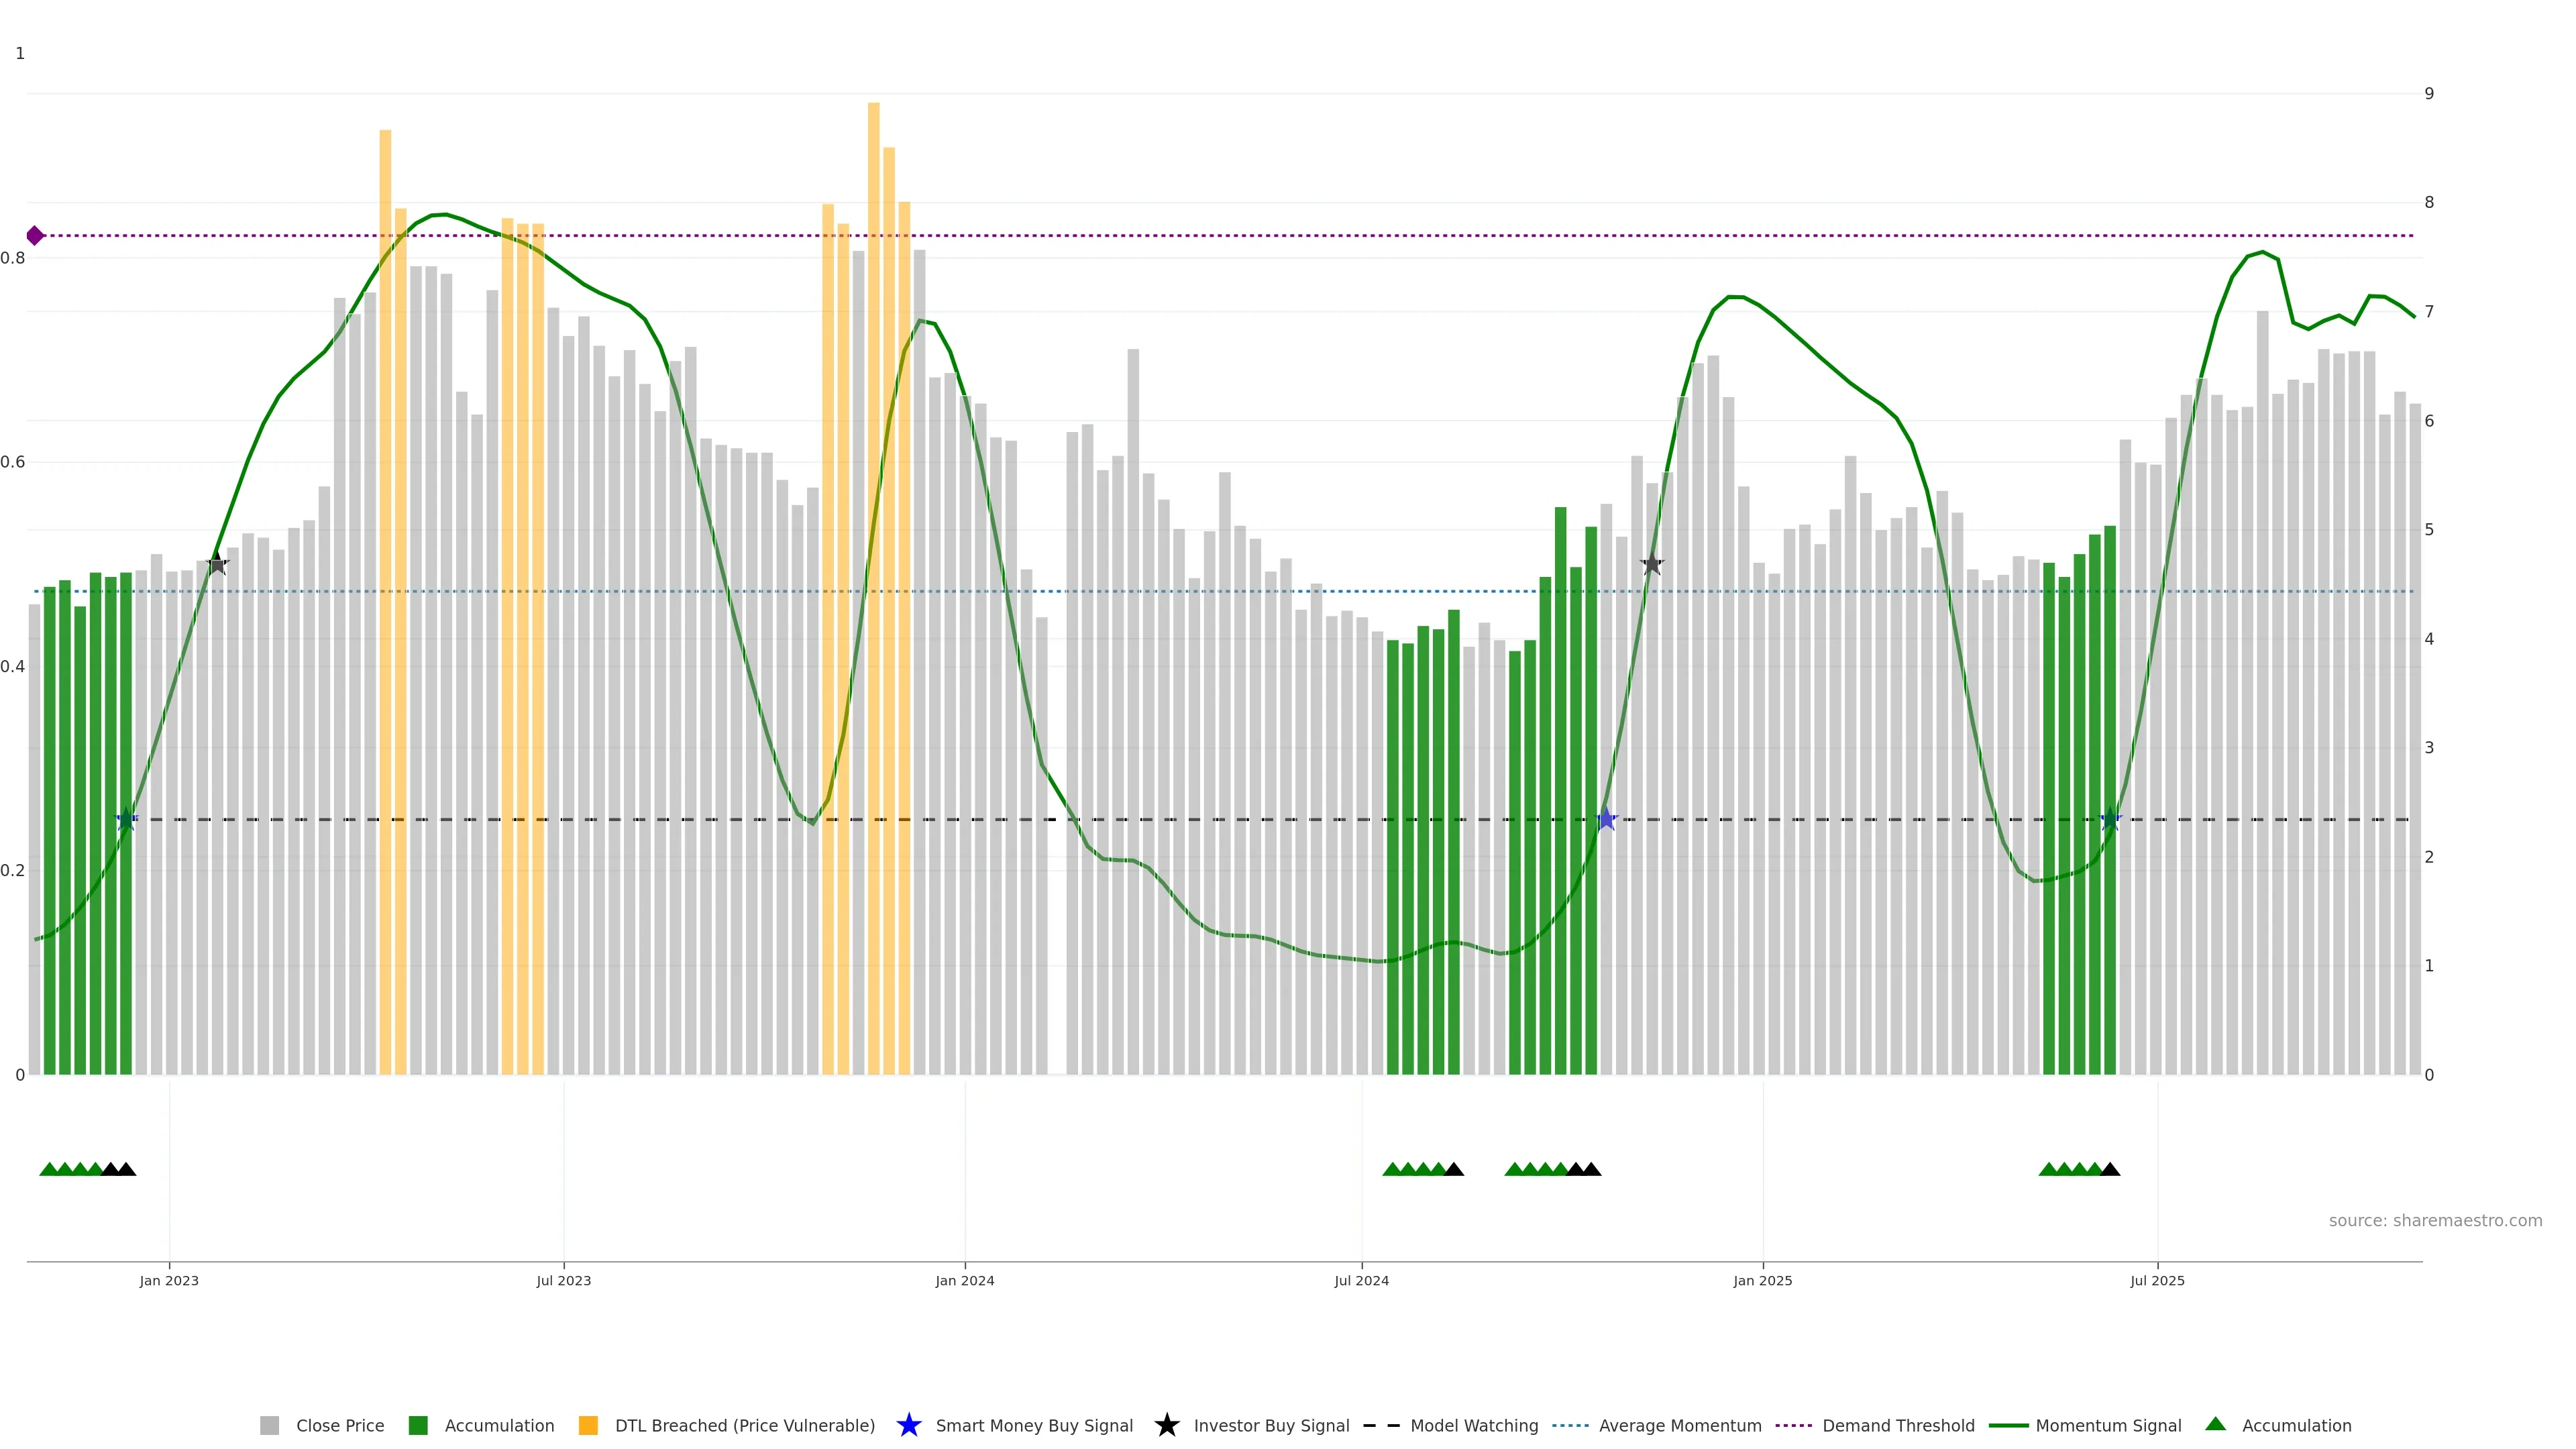Click the purple diamond Demand Threshold marker

click(35, 236)
